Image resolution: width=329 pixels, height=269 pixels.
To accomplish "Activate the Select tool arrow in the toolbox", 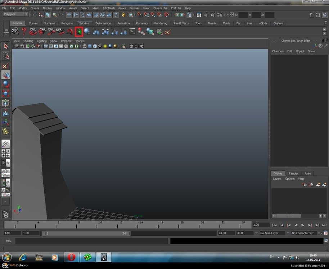I will tap(5, 46).
